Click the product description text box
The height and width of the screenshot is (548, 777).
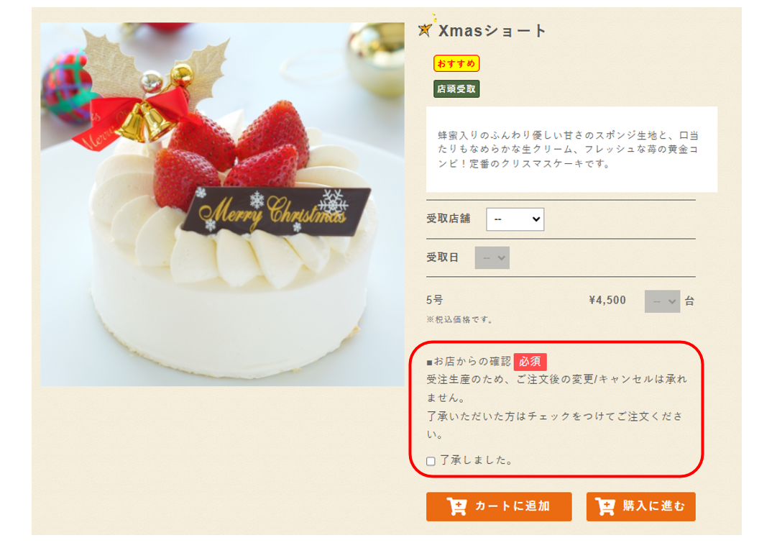(571, 150)
